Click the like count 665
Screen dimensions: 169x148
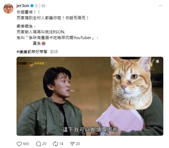point(26,144)
